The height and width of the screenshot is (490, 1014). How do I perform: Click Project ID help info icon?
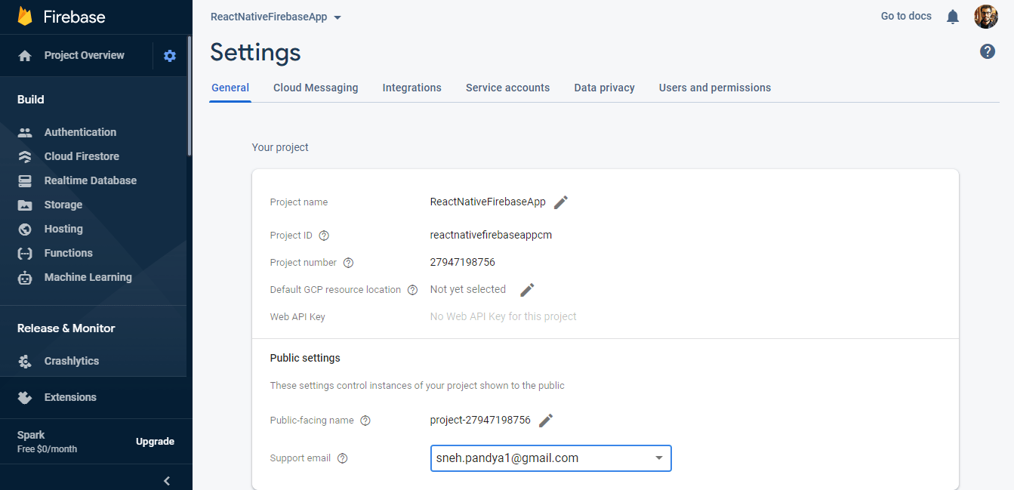pyautogui.click(x=324, y=236)
